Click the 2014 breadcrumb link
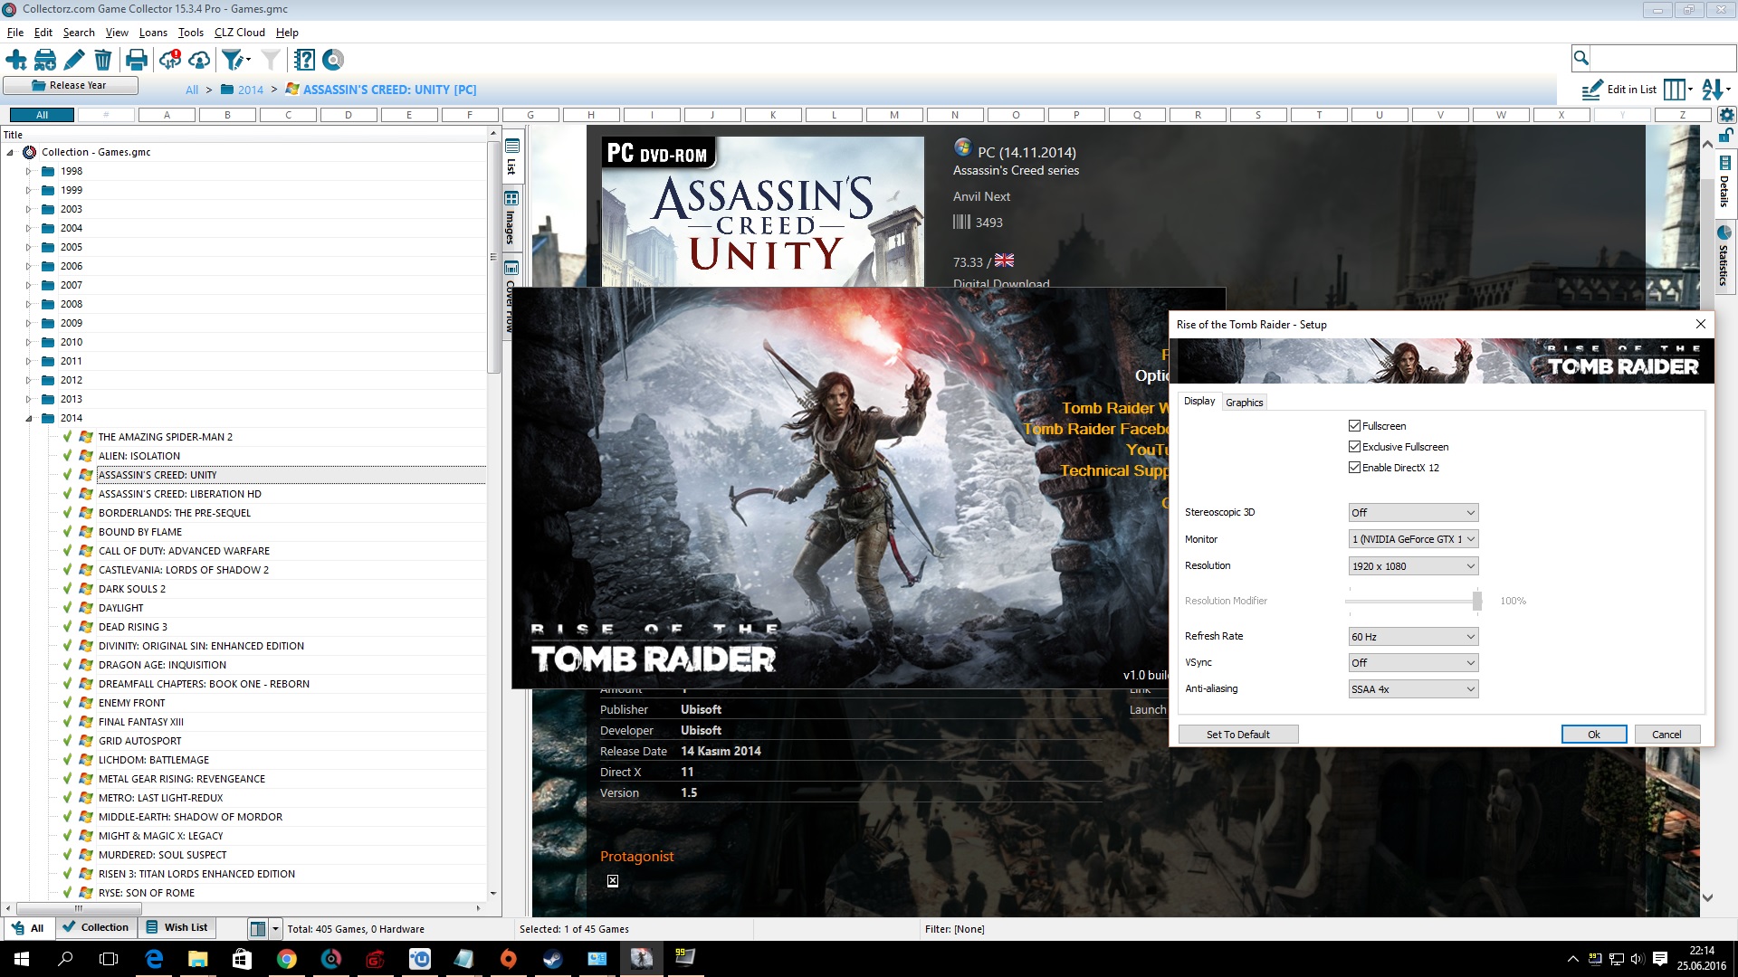 (251, 90)
